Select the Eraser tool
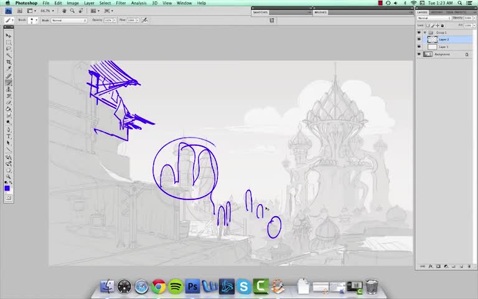 9,102
